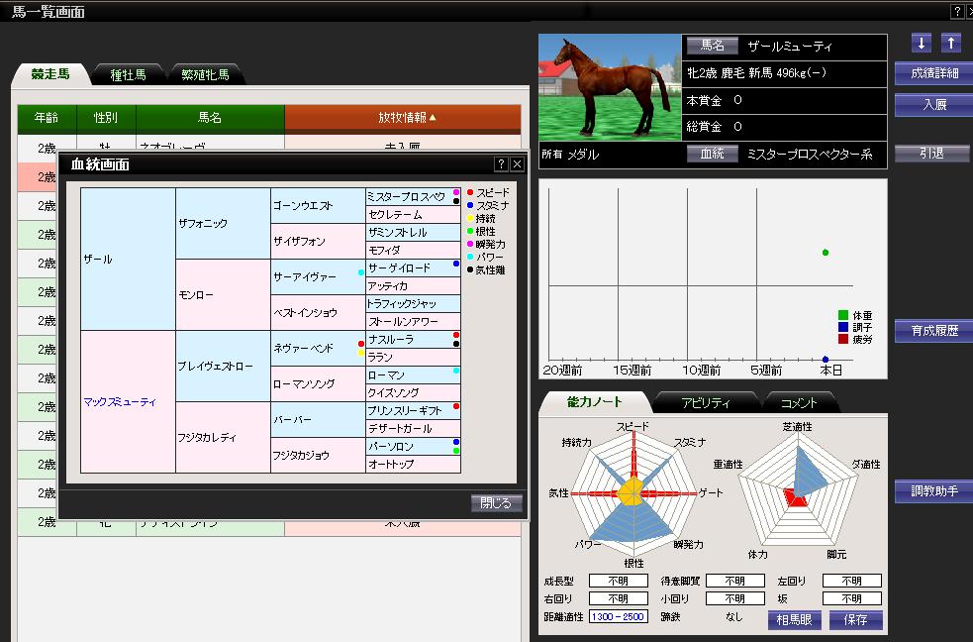
Task: Click the 成長型 不明 field
Action: click(618, 581)
